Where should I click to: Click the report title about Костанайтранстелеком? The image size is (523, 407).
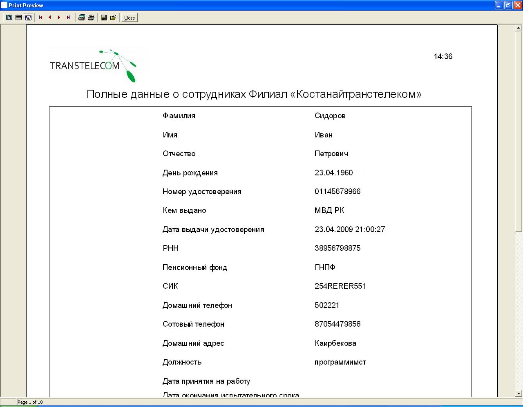254,94
